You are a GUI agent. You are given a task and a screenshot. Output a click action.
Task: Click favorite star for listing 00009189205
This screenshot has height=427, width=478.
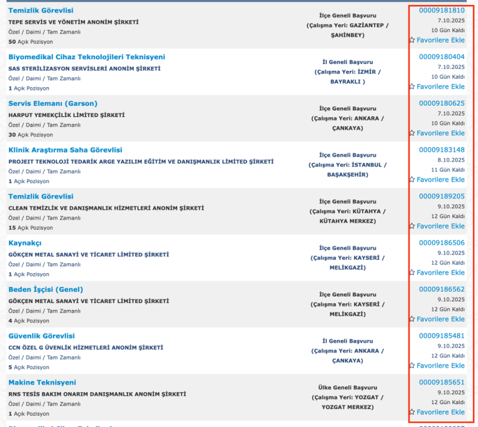[412, 226]
